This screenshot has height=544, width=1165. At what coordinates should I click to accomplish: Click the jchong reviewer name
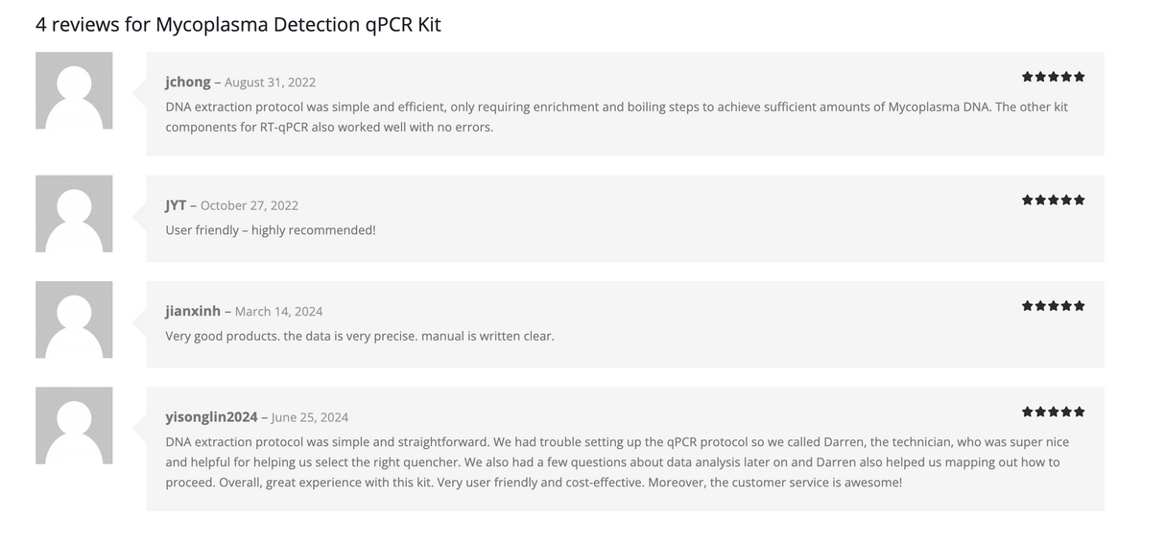click(x=188, y=82)
